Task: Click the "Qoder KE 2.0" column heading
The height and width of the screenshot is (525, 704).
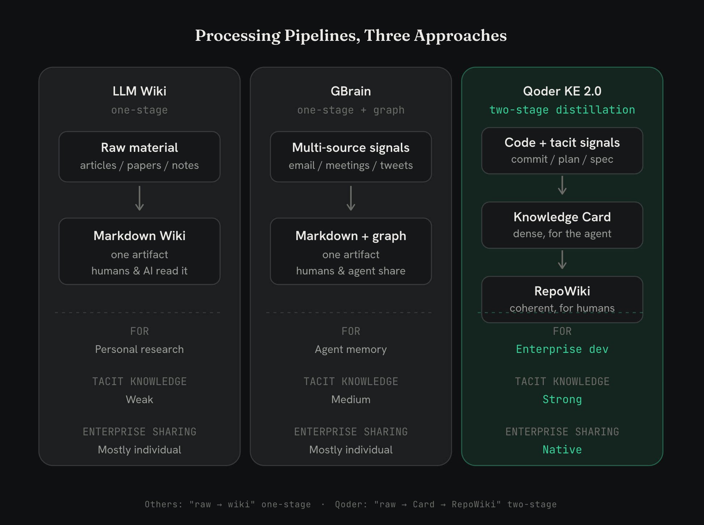Action: point(562,91)
